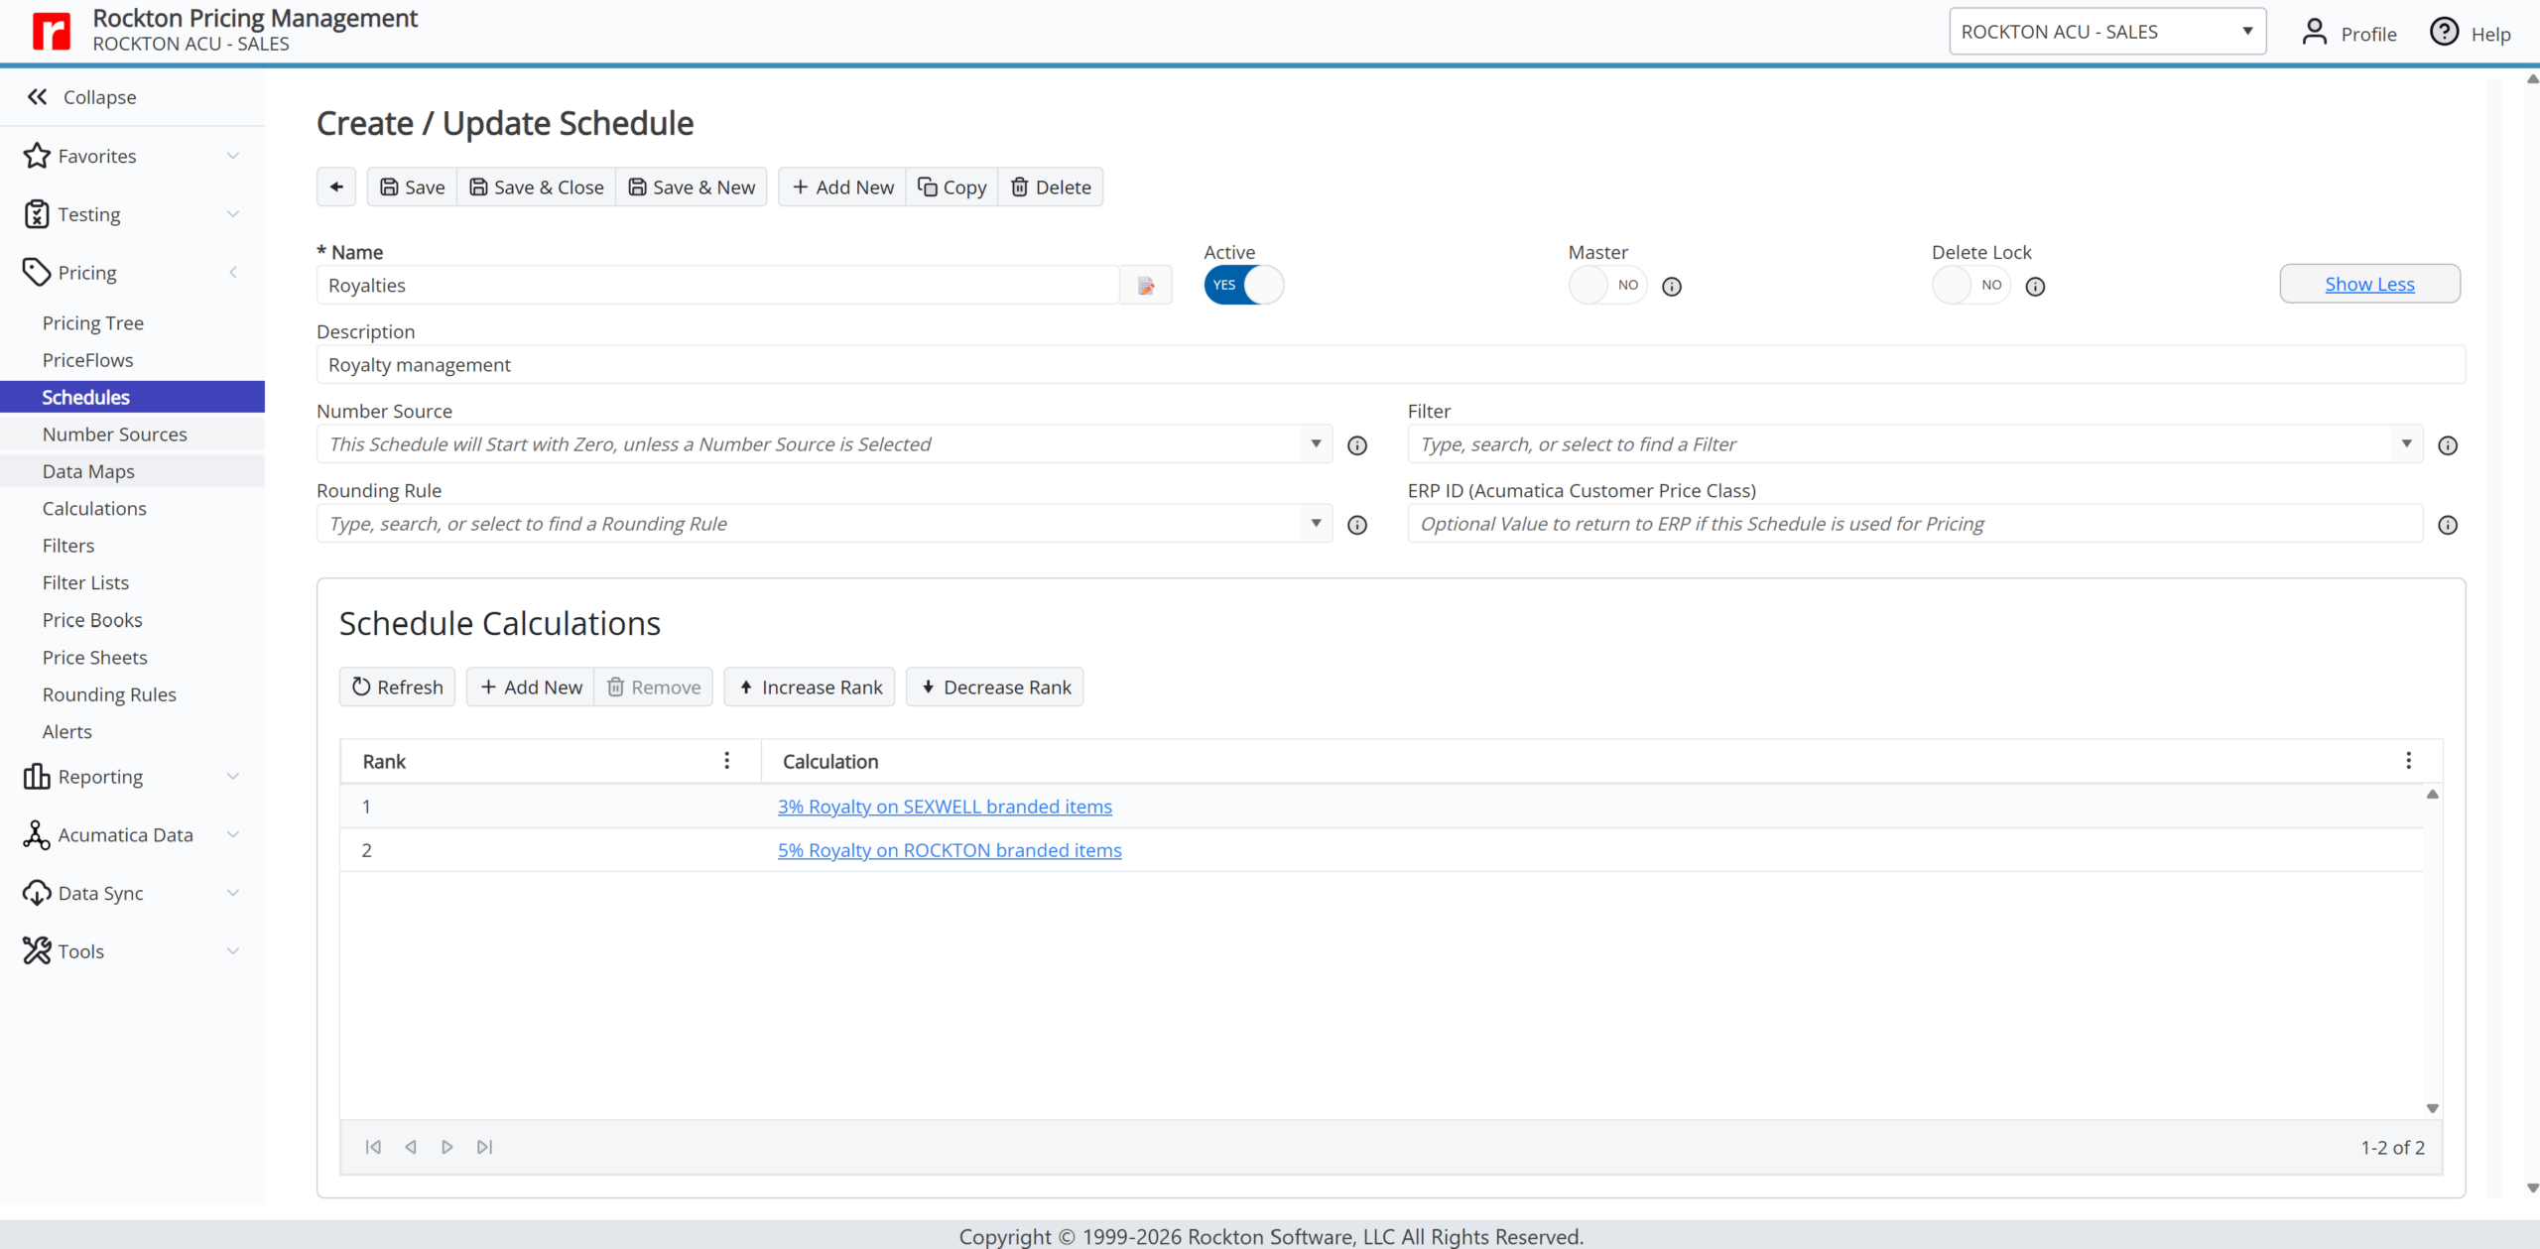This screenshot has width=2540, height=1249.
Task: Open the ROCKTON ACU - SALES company dropdown
Action: coord(2107,31)
